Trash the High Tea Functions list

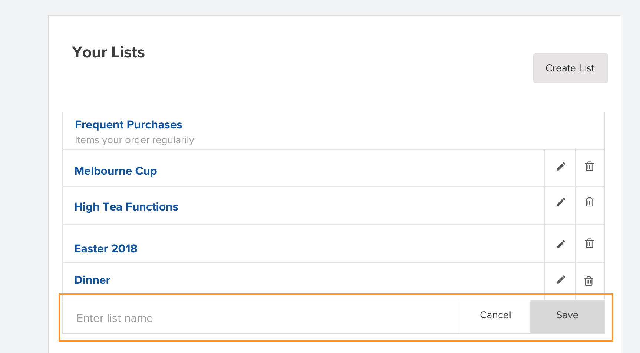(589, 202)
